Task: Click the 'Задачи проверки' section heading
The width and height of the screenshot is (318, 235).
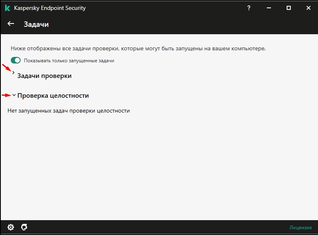Action: pyautogui.click(x=45, y=75)
